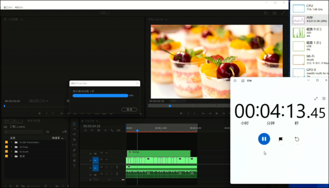The height and width of the screenshot is (188, 329).
Task: Cancel the Final Edit rendering dialog
Action: click(x=129, y=110)
